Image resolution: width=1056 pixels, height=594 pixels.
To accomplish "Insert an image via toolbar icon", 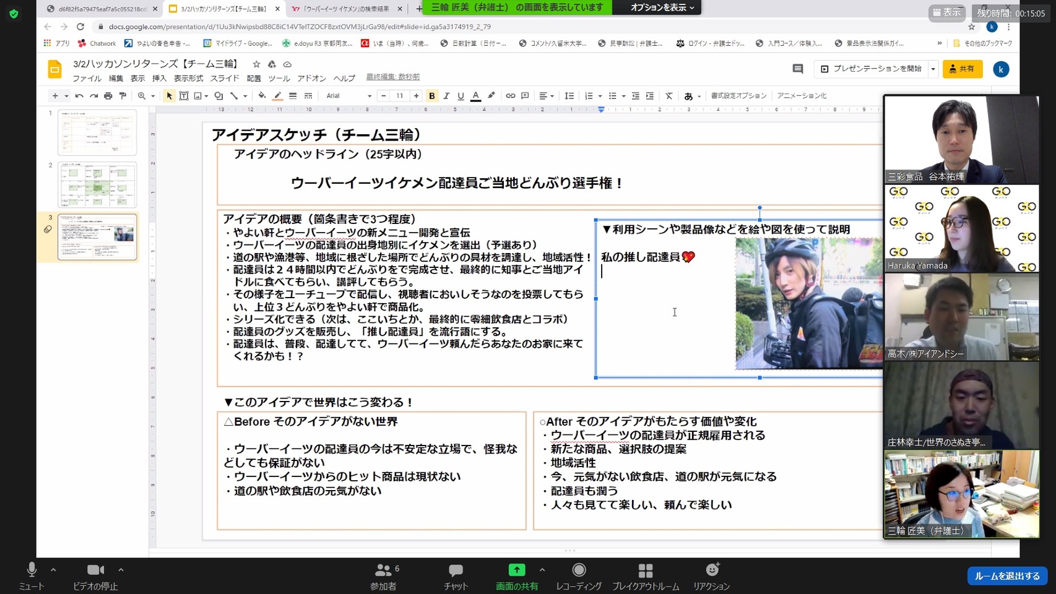I will [198, 96].
